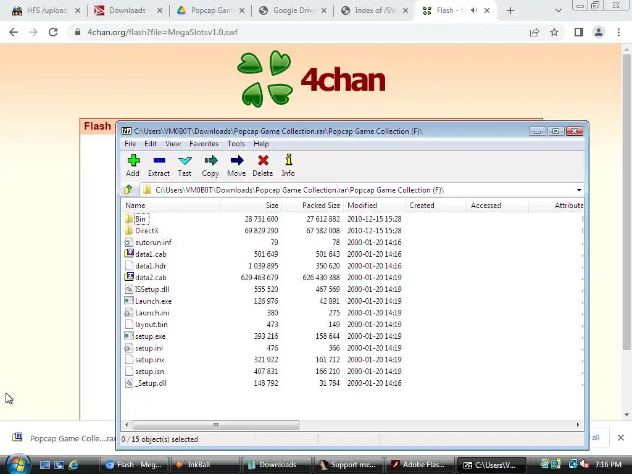Sort by the Packed Size column
The width and height of the screenshot is (632, 474).
point(312,205)
